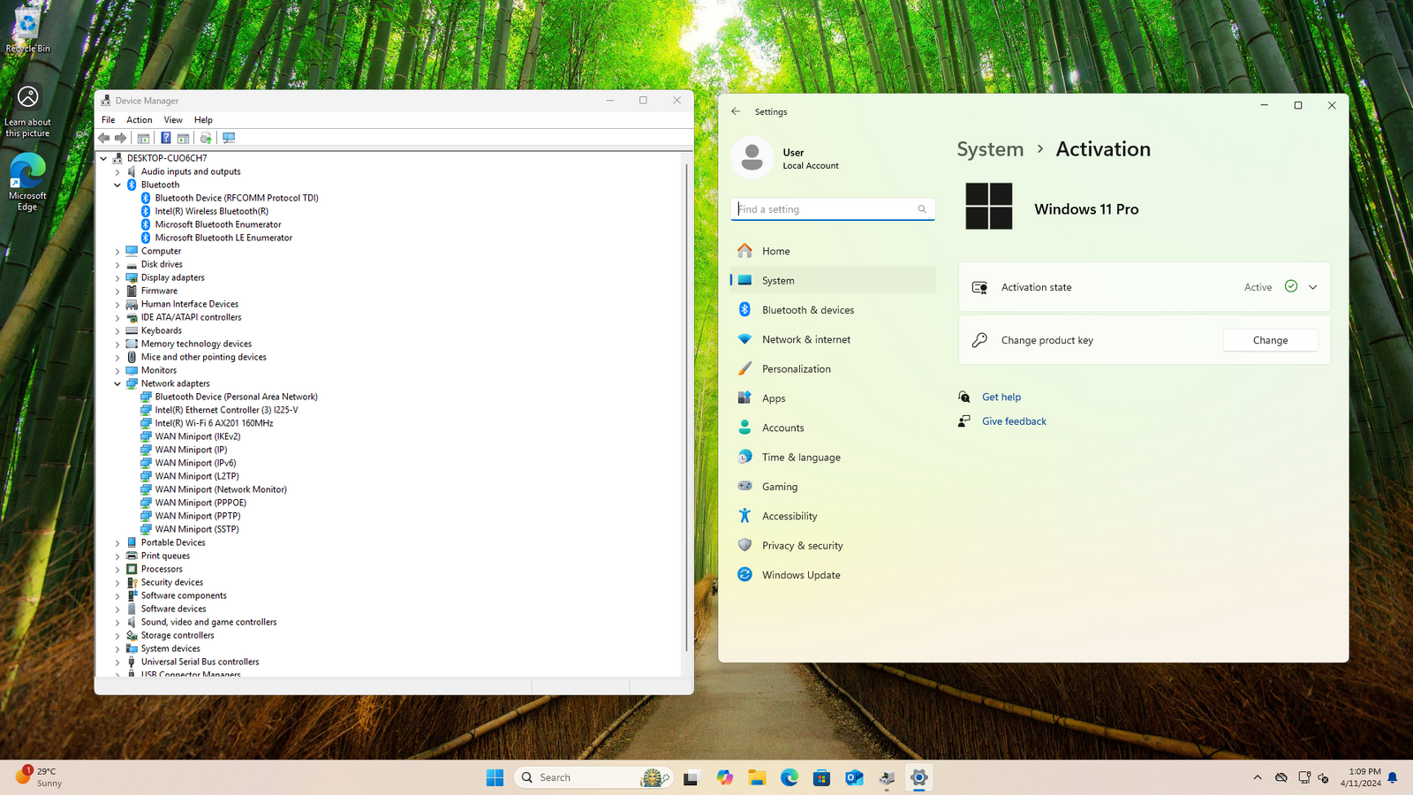The height and width of the screenshot is (795, 1413).
Task: Open File Explorer from the taskbar
Action: 757,777
